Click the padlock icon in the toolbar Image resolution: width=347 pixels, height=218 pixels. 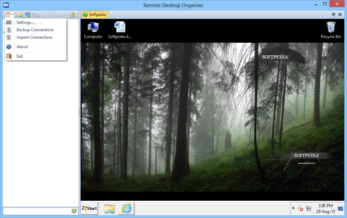coord(73,15)
